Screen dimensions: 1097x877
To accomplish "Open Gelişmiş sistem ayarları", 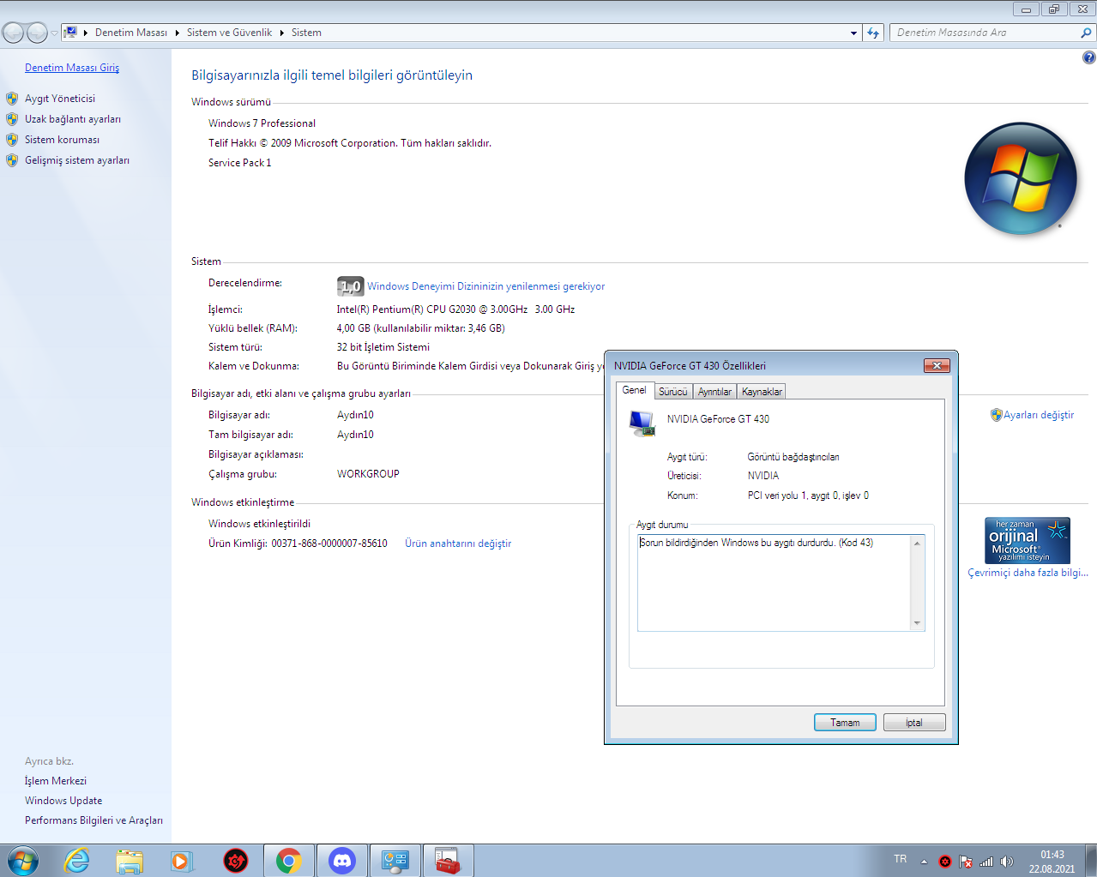I will tap(77, 160).
